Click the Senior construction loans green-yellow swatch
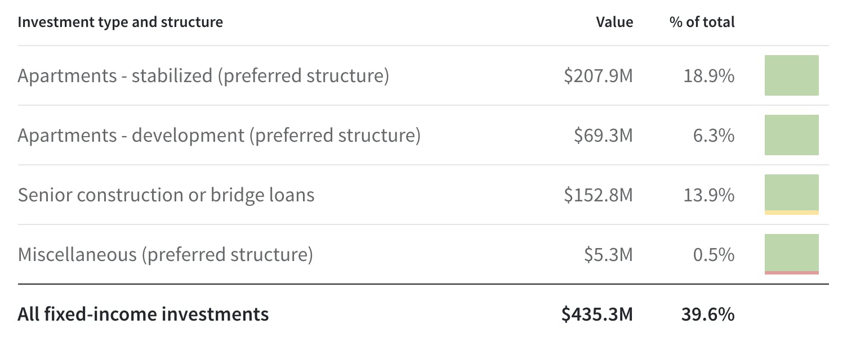Viewport: 856px width, 351px height. (791, 195)
